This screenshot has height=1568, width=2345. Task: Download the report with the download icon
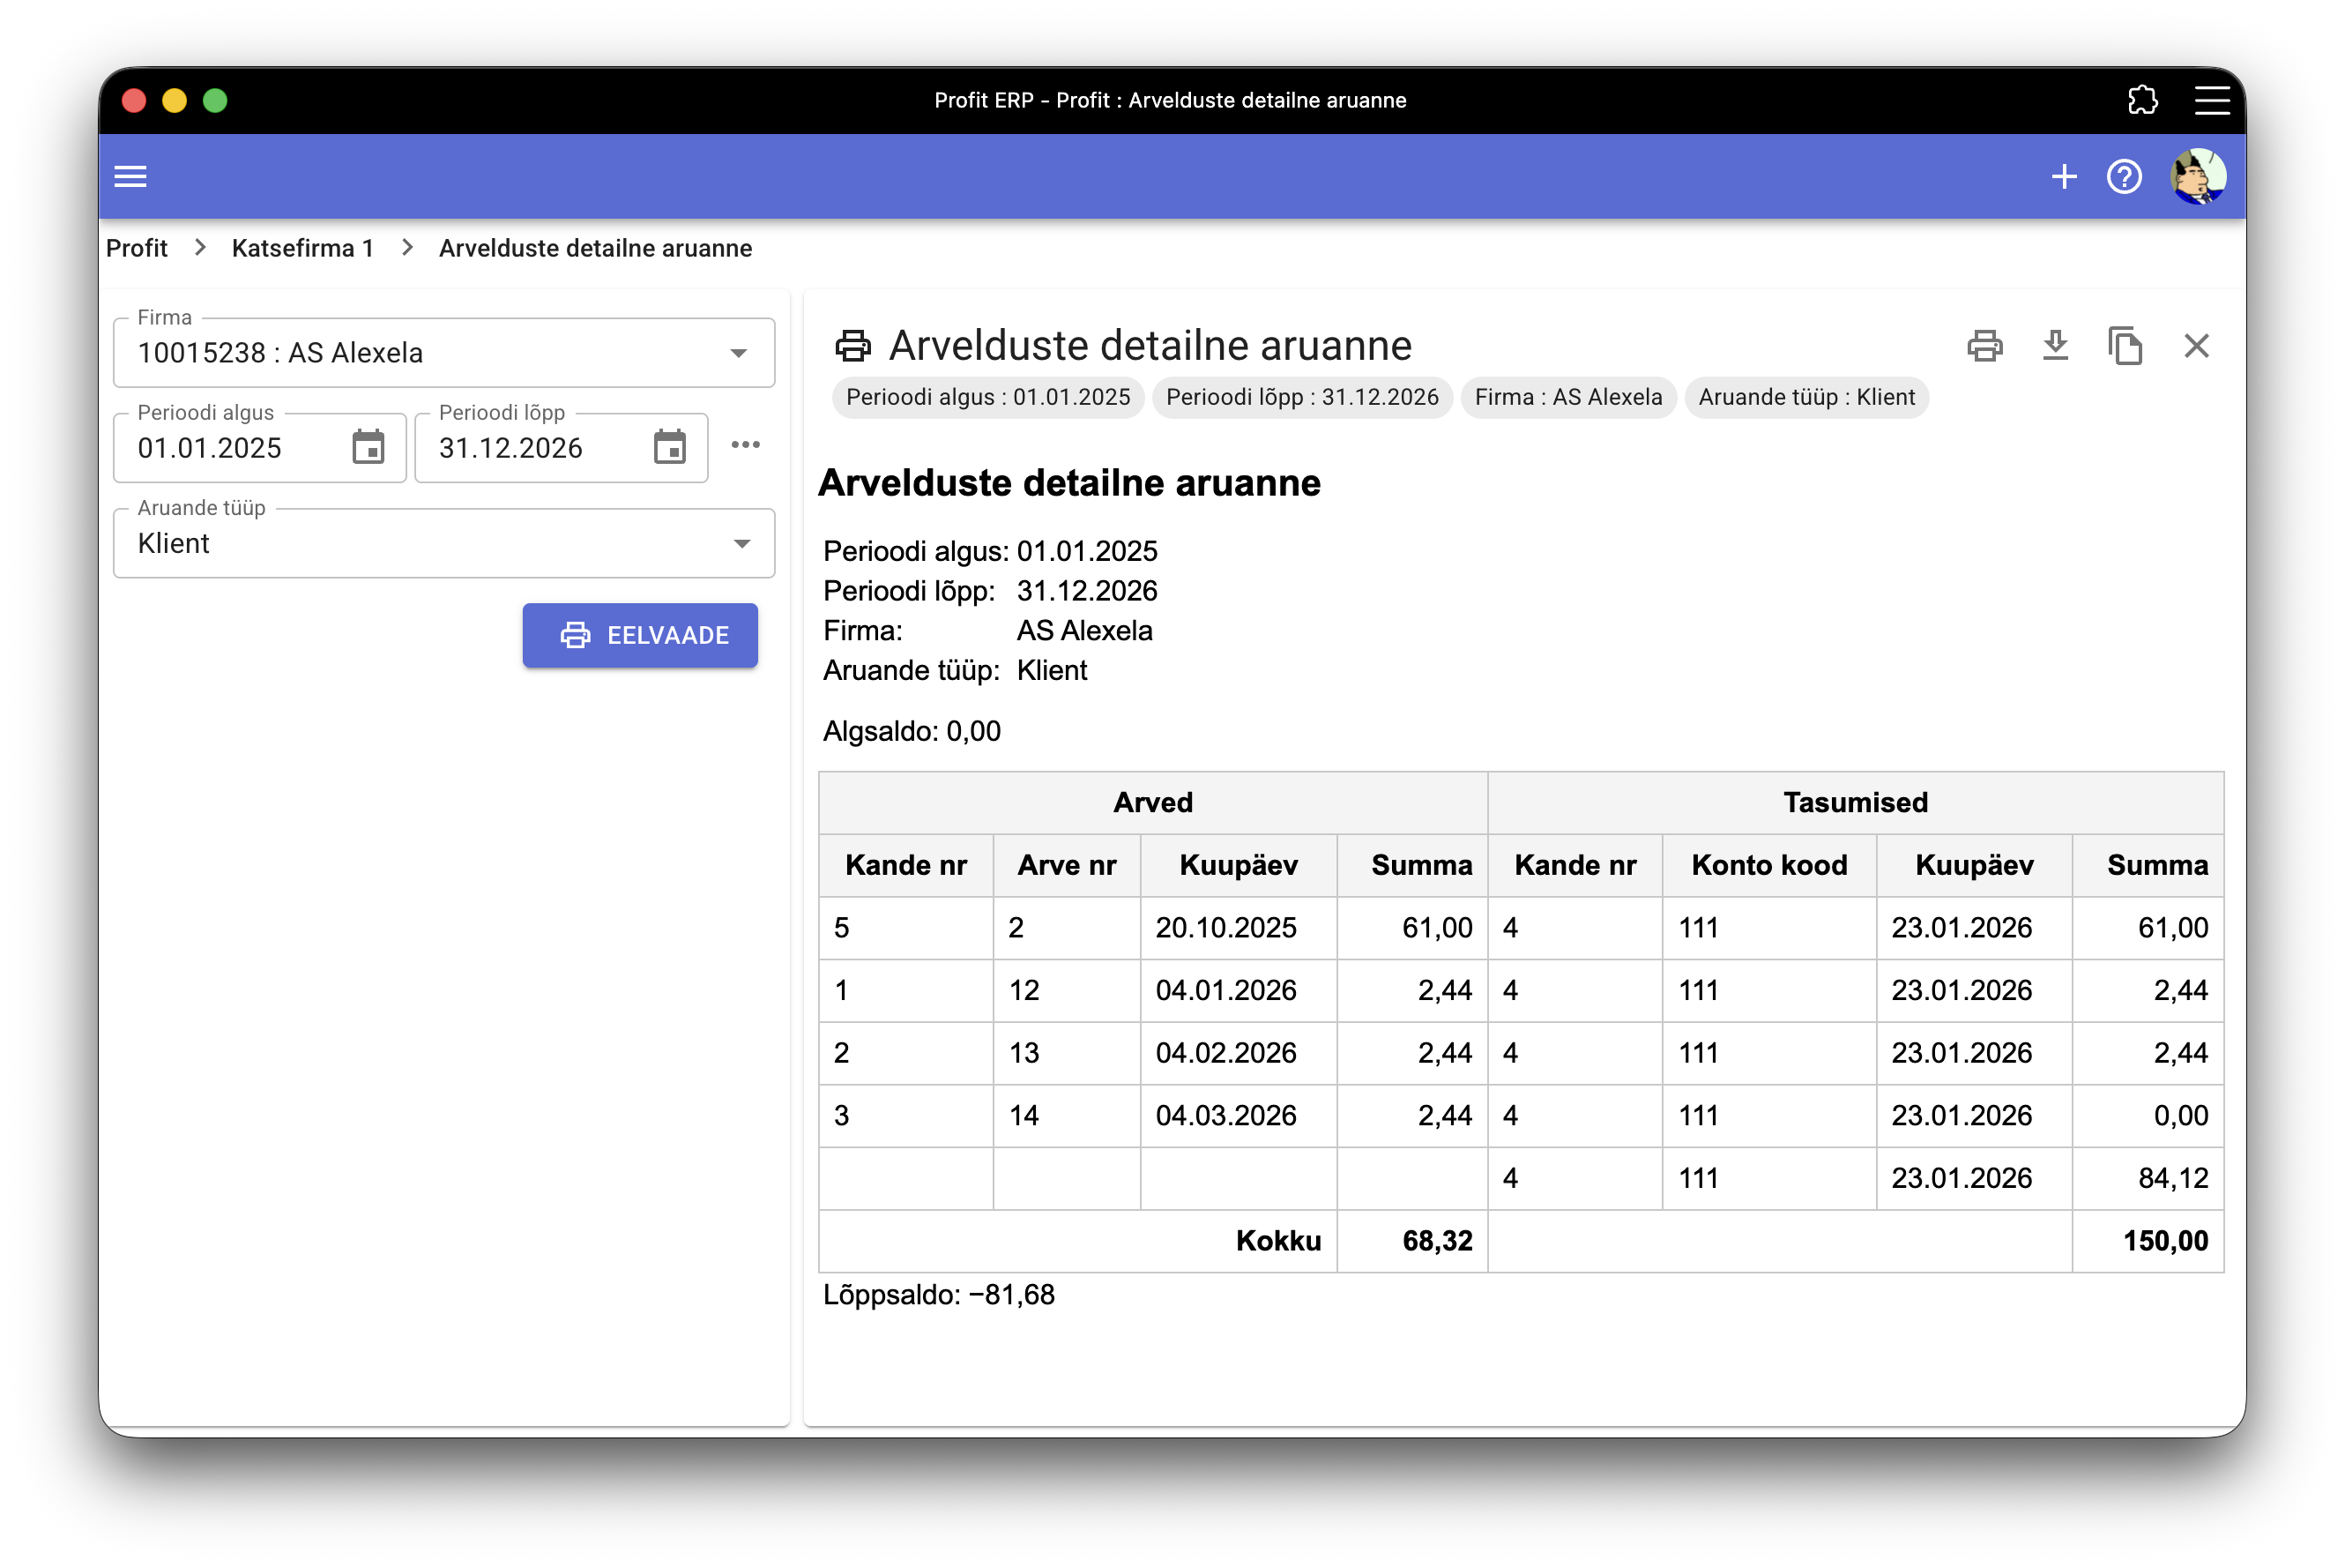tap(2055, 346)
